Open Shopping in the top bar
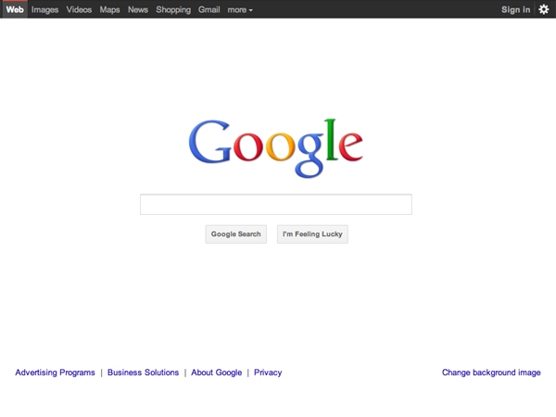Viewport: 556px width, 417px height. click(173, 10)
